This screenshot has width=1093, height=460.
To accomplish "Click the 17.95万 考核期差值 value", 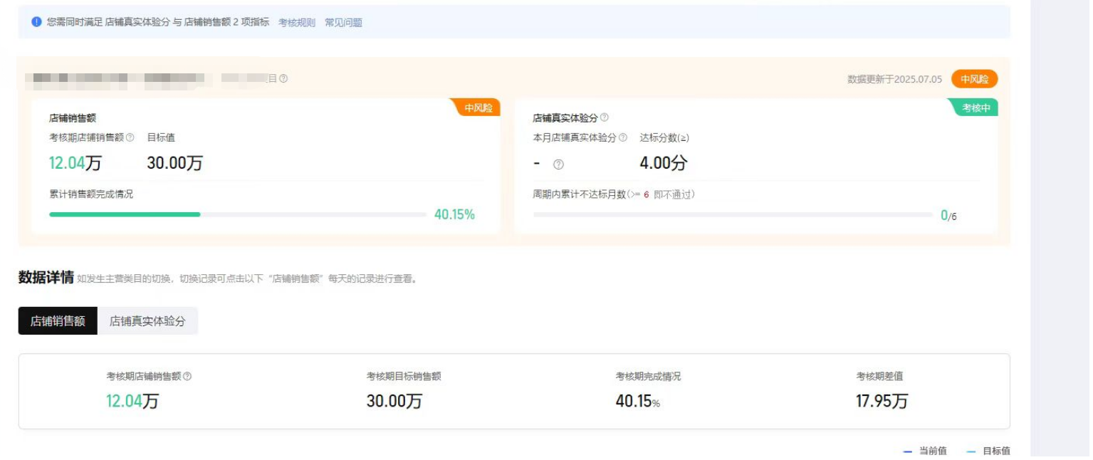I will click(882, 402).
